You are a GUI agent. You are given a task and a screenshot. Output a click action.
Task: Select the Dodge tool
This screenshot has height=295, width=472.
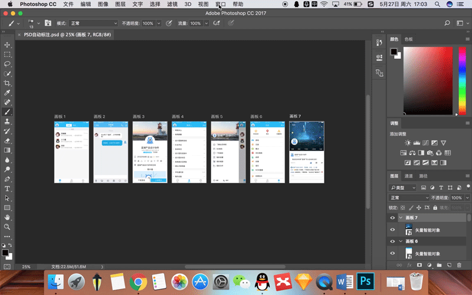[7, 169]
